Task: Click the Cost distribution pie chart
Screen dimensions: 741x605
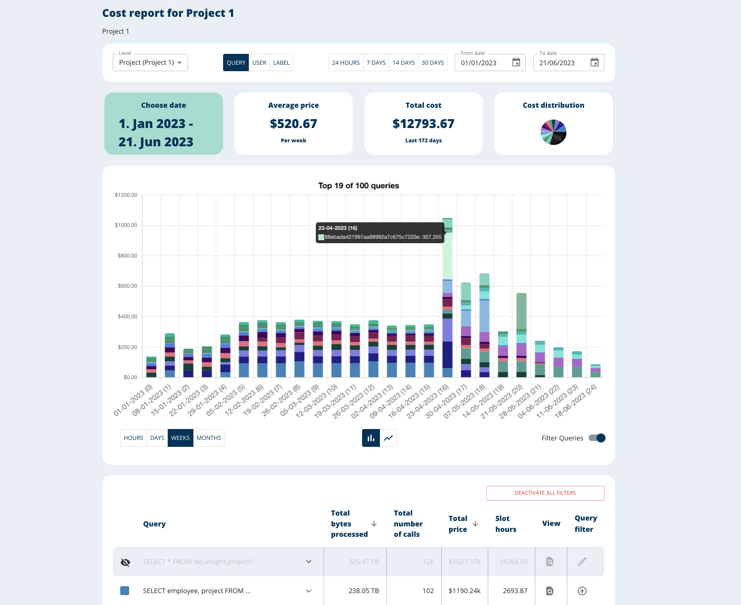Action: click(554, 132)
